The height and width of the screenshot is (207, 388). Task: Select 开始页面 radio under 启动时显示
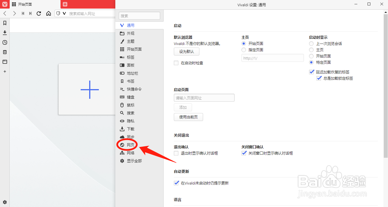[311, 56]
